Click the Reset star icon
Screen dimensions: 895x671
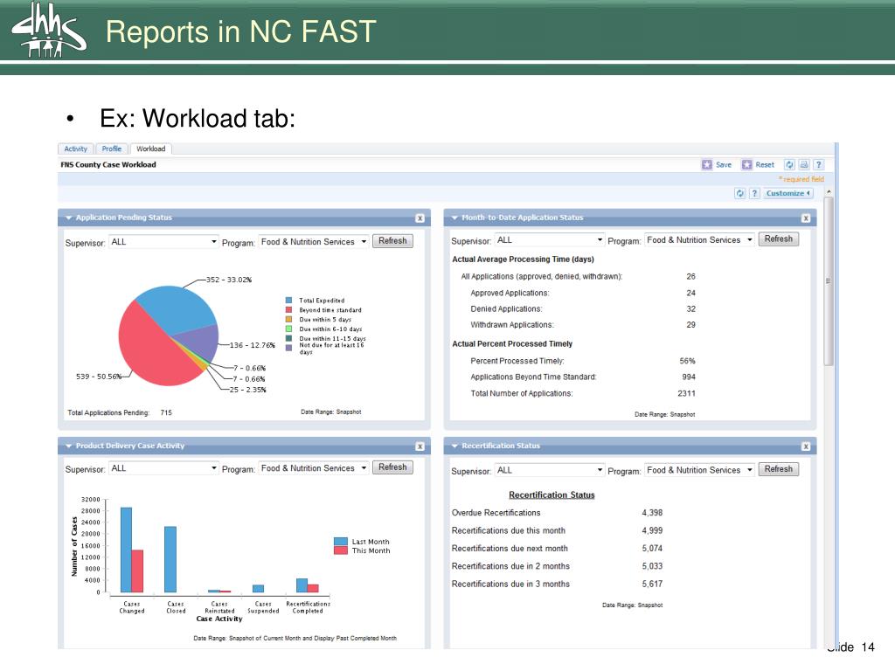click(x=746, y=164)
